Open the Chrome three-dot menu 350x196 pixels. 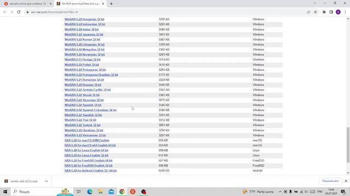point(345,12)
